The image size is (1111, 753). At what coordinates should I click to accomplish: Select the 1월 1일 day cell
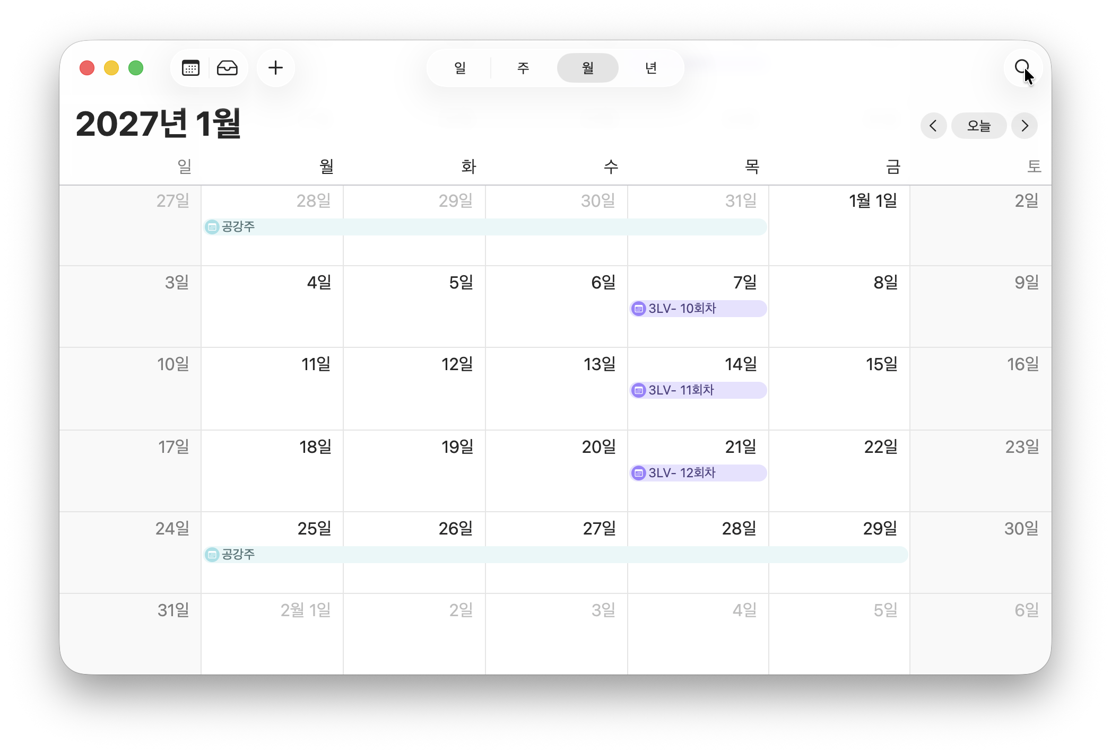click(x=839, y=225)
